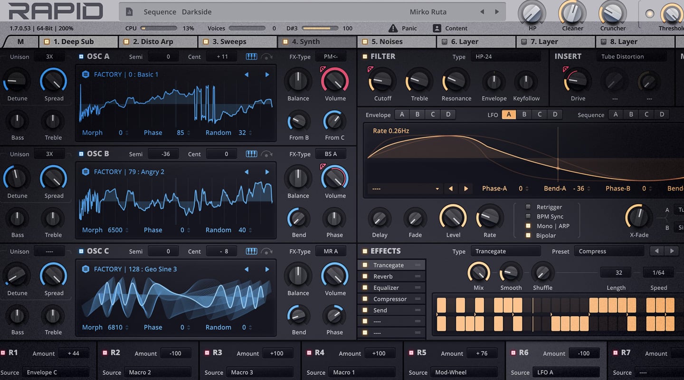Adjust the LFO Rate knob
Screen dimensions: 684x380
[x=490, y=218]
